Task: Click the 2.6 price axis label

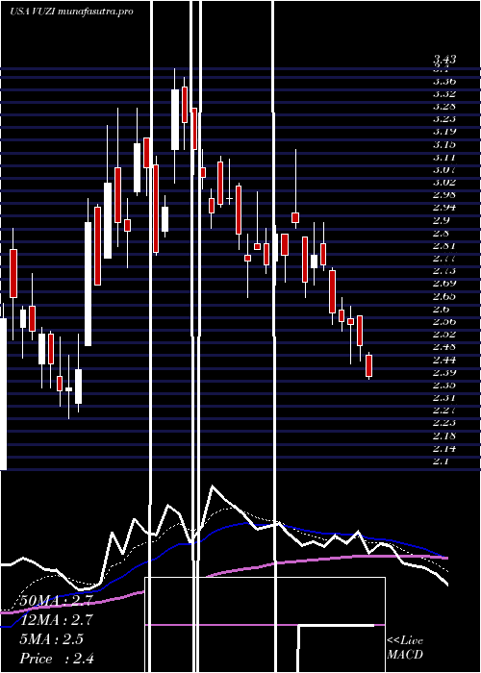Action: [441, 309]
